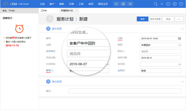Viewport: 186px width, 110px height.
Task: Open the chat bubble messages icon
Action: pyautogui.click(x=168, y=4)
